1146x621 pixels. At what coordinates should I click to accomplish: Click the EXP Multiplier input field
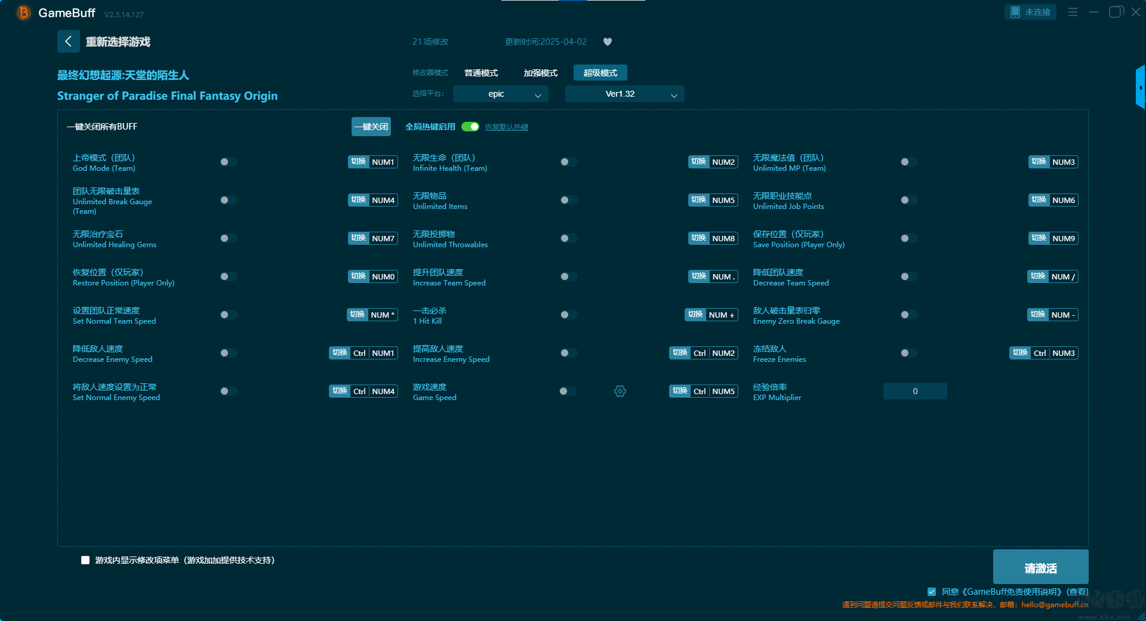coord(915,391)
